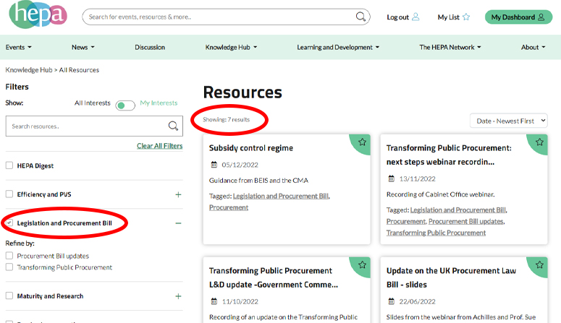Open the Date - Newest First sort dropdown
The width and height of the screenshot is (561, 323).
[508, 121]
